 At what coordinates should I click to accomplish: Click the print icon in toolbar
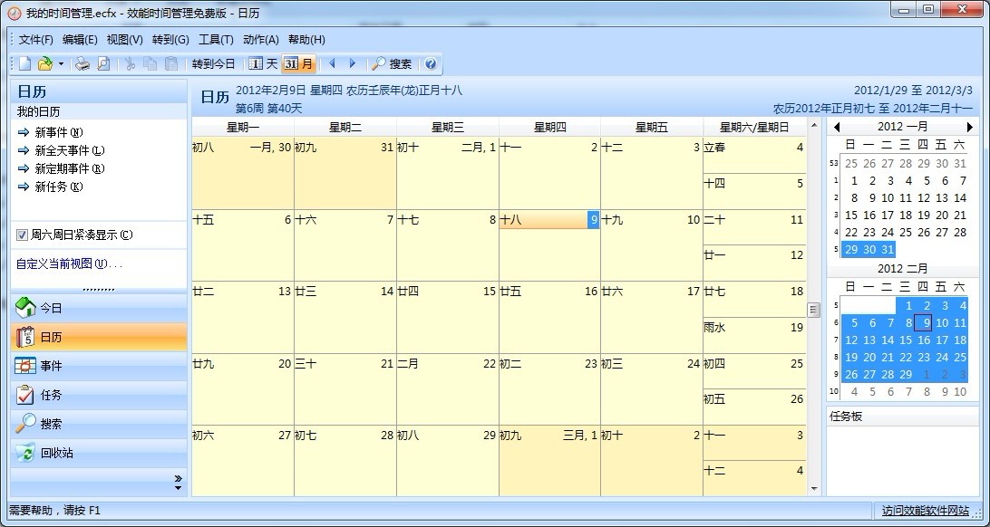click(x=82, y=63)
